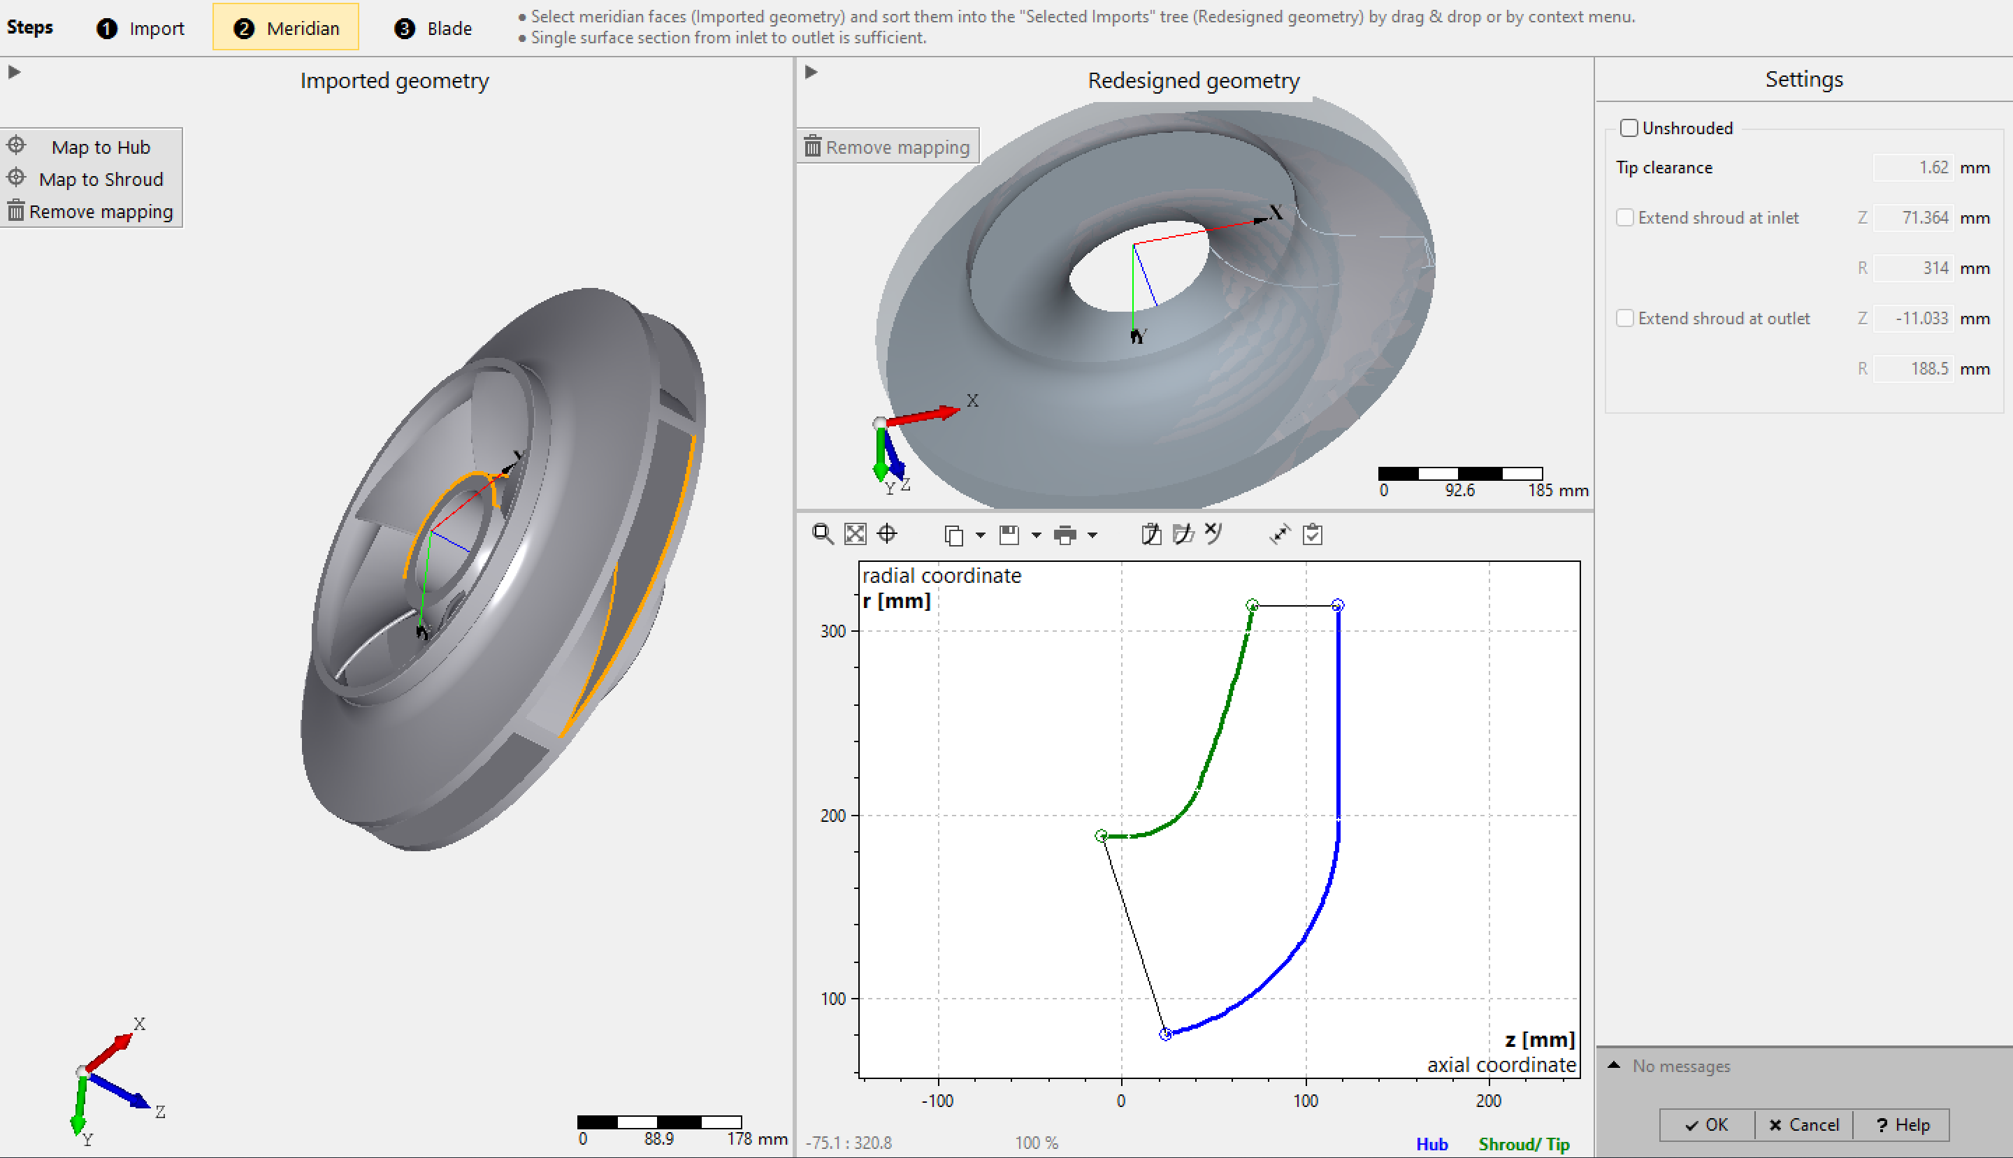This screenshot has width=2013, height=1158.
Task: Check Extend shroud at outlet
Action: (1625, 318)
